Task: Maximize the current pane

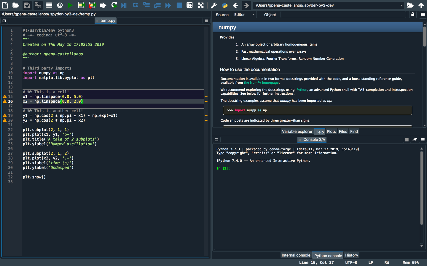Action: [x=201, y=5]
